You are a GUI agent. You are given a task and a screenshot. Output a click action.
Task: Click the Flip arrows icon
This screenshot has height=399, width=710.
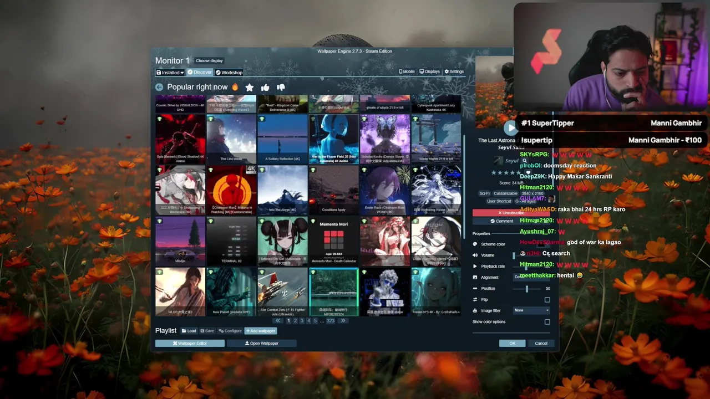click(x=475, y=300)
